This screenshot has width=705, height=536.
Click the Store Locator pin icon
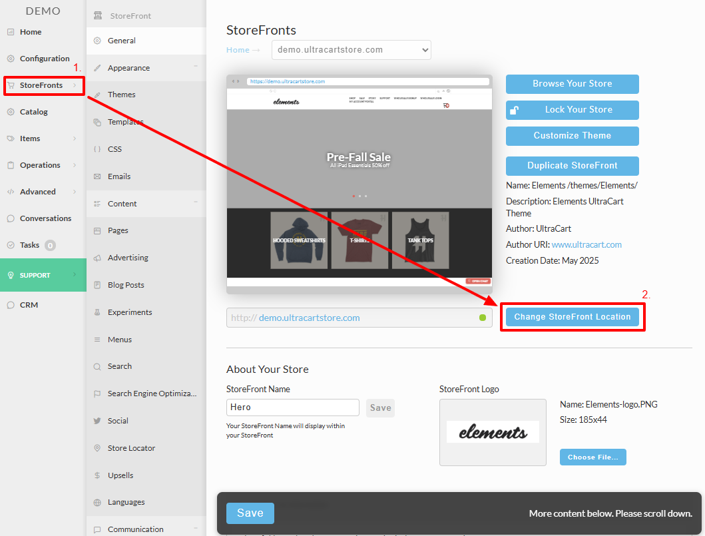point(97,448)
